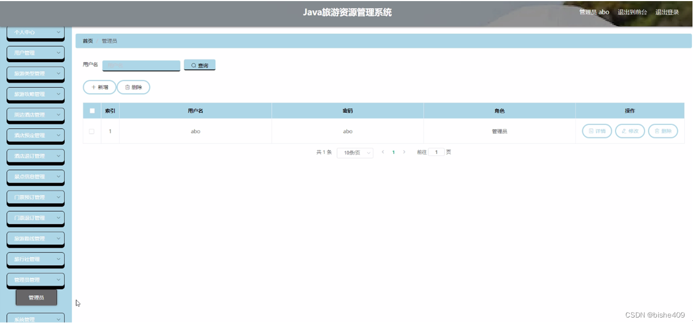This screenshot has width=693, height=323.
Task: Expand the 个人中心 menu
Action: coord(35,33)
